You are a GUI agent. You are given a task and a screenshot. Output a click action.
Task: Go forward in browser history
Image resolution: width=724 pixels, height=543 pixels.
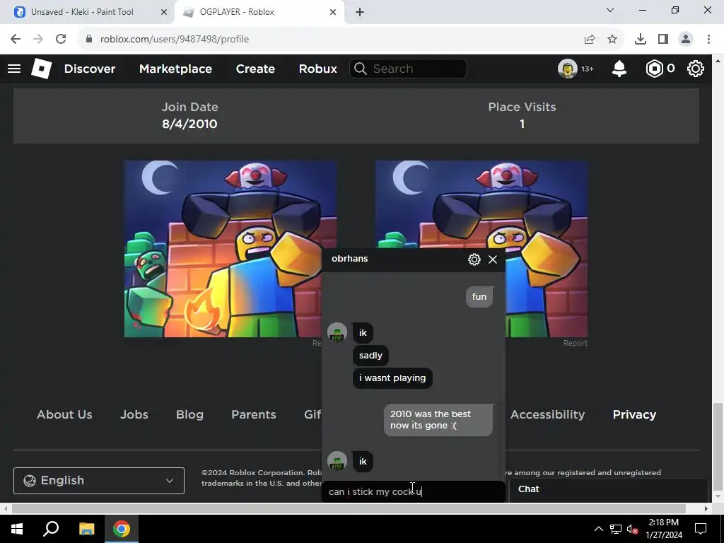point(38,40)
